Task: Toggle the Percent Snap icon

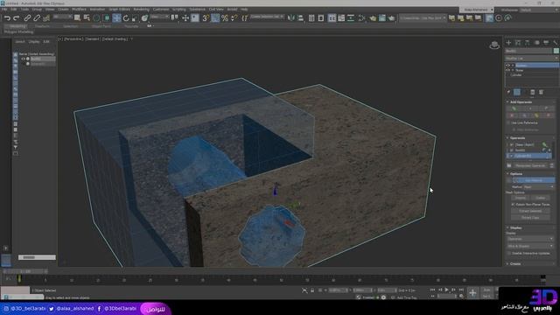Action: point(225,17)
